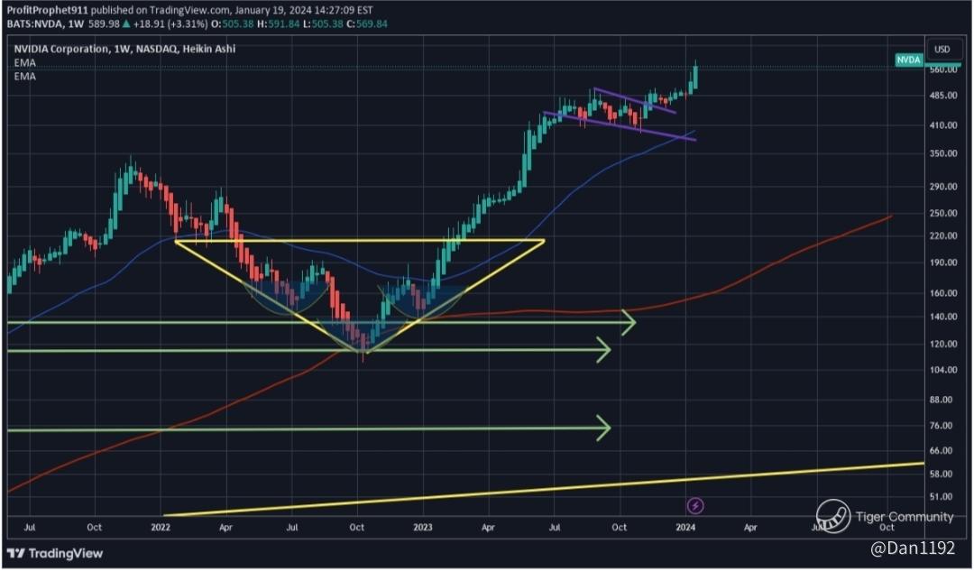
Task: Click the 160.00 price axis label
Action: click(x=943, y=293)
